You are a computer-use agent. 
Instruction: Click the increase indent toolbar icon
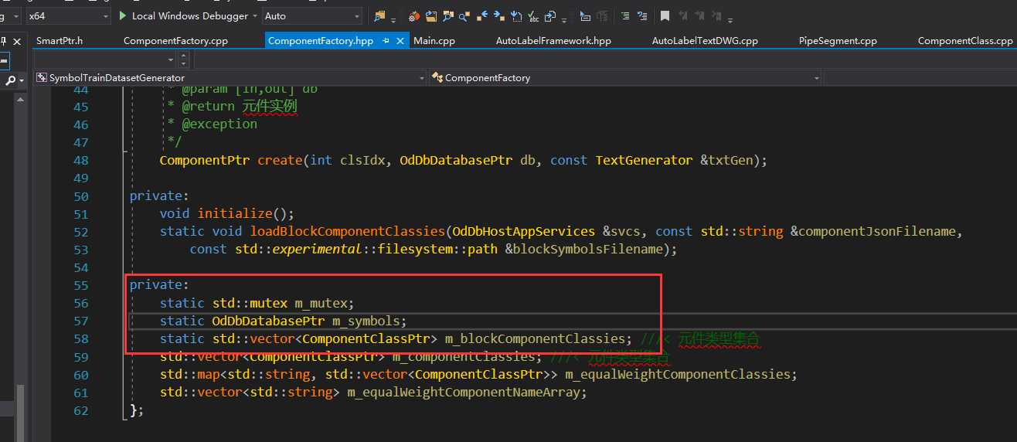(641, 16)
